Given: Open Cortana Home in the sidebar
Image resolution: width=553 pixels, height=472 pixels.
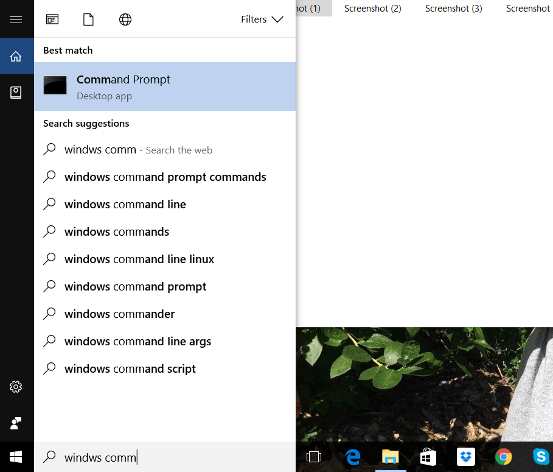Looking at the screenshot, I should [16, 56].
